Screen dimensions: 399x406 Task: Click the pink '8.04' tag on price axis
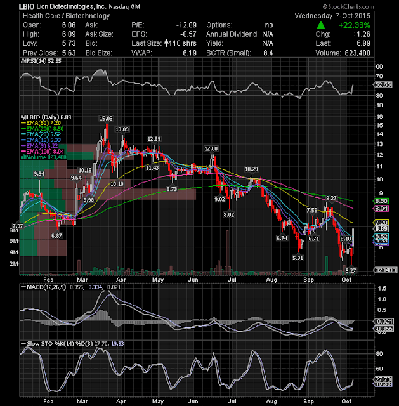381,209
